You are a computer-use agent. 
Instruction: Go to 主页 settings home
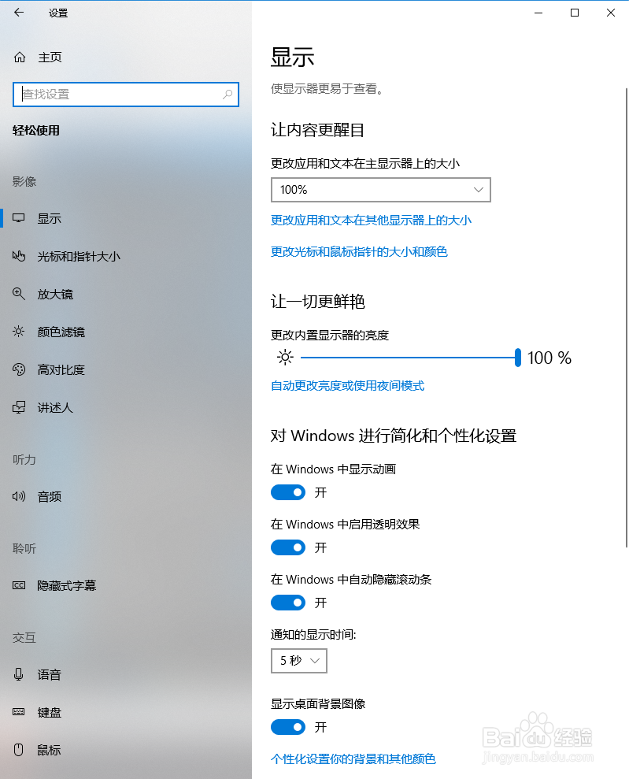click(50, 57)
